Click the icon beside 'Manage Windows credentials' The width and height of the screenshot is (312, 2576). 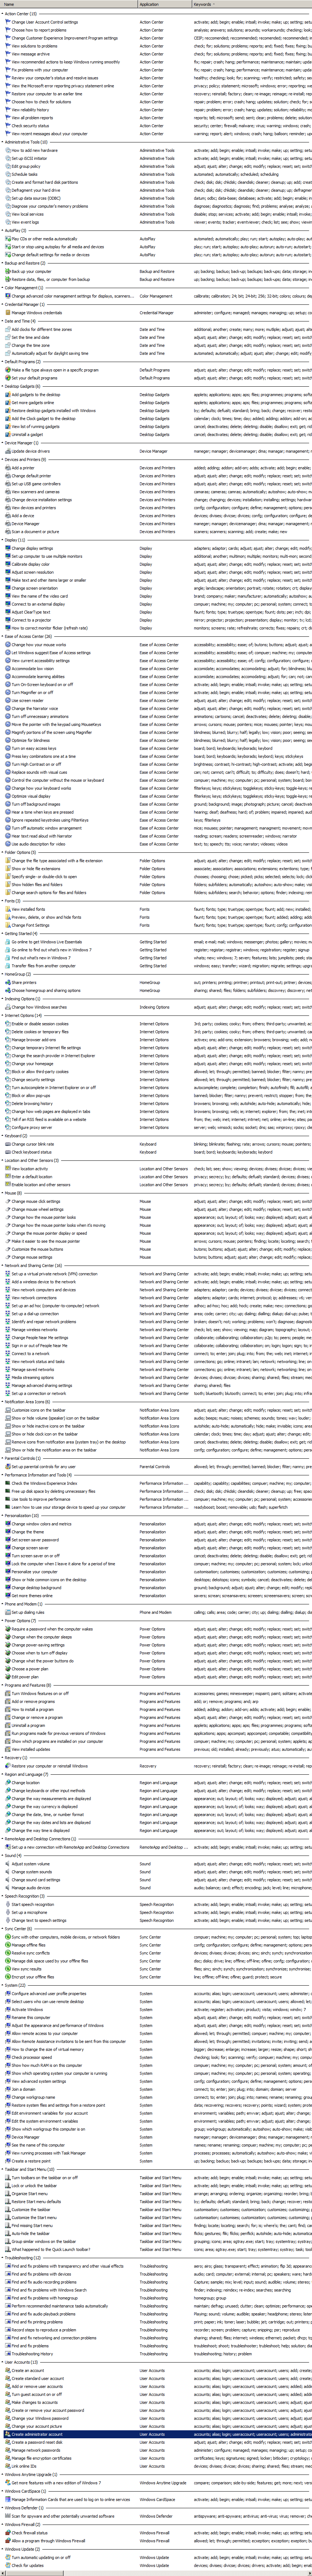(x=8, y=313)
